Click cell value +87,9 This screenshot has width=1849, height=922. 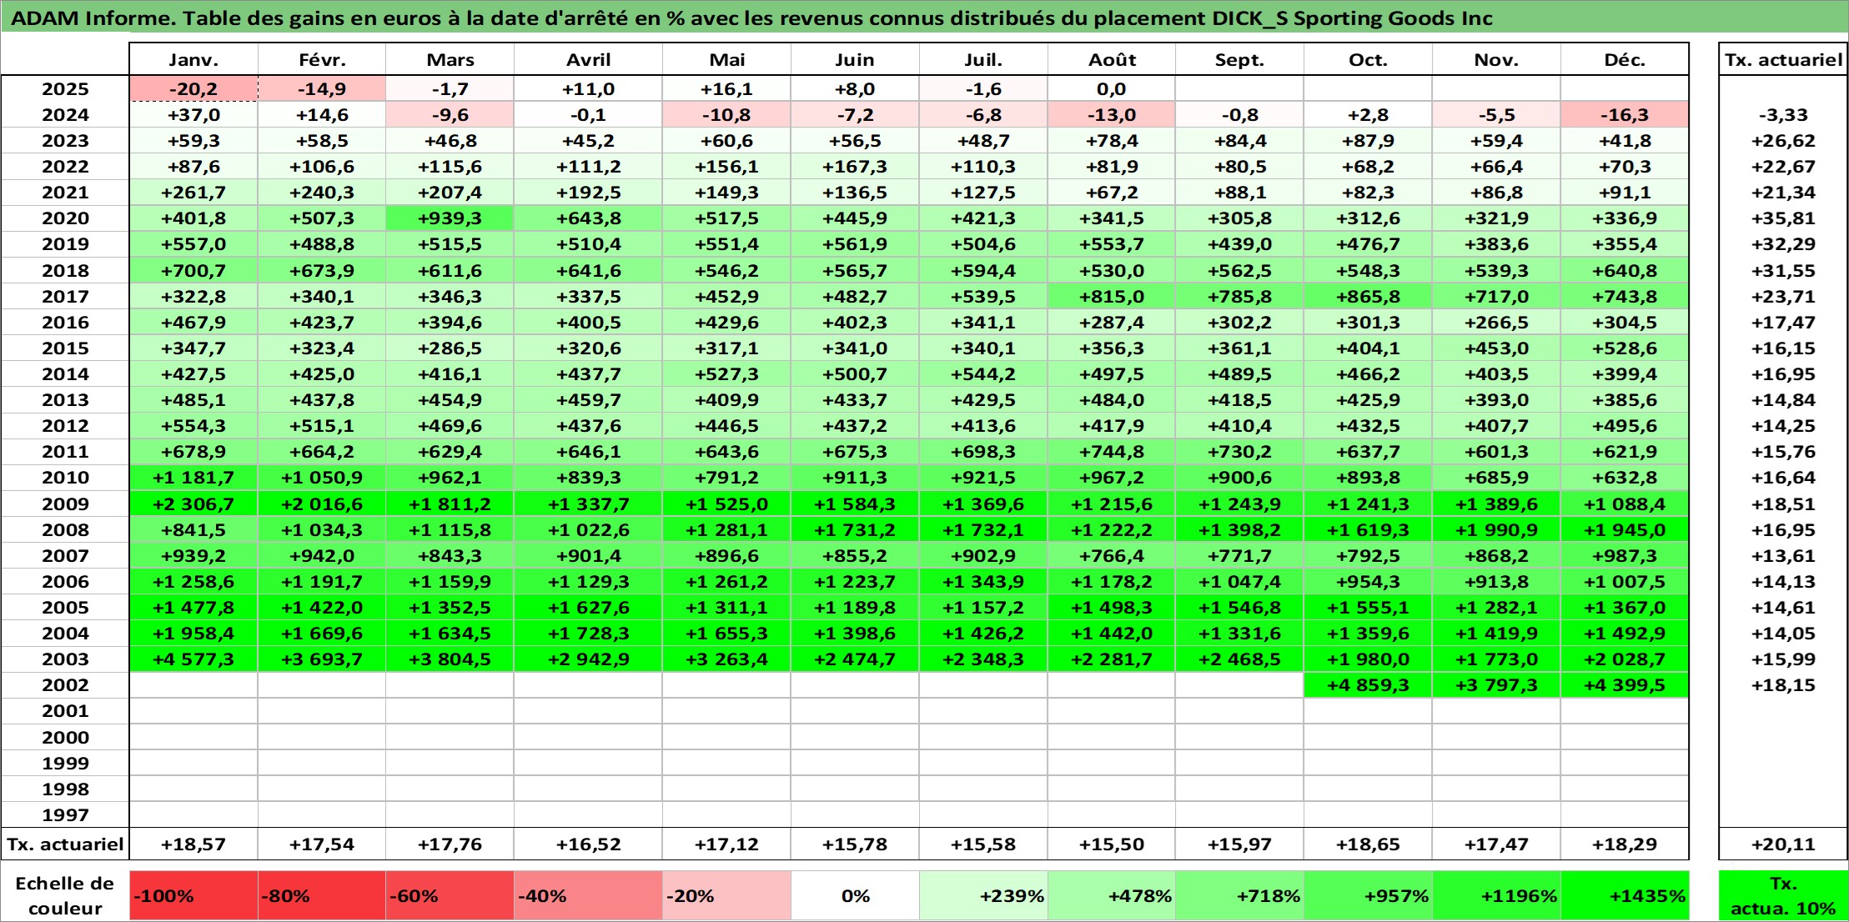1368,141
